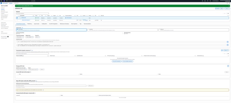This screenshot has width=231, height=103.
Task: Open the Programming language dropdown
Action: point(20,37)
